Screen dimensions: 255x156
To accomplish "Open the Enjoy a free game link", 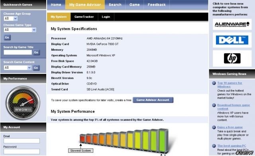I will point(230,127).
